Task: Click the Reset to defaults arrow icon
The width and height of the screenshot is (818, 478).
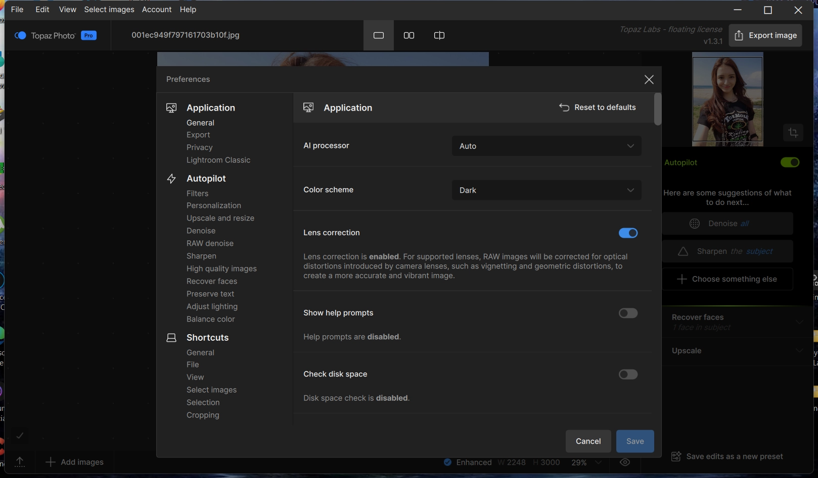Action: tap(564, 108)
